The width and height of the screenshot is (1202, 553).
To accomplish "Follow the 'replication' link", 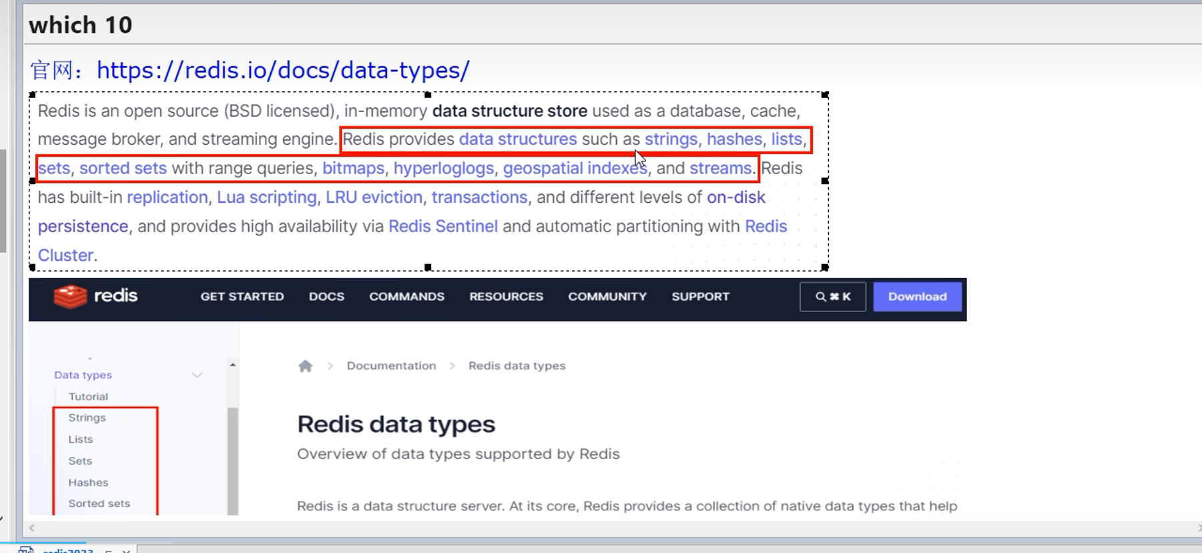I will coord(168,197).
